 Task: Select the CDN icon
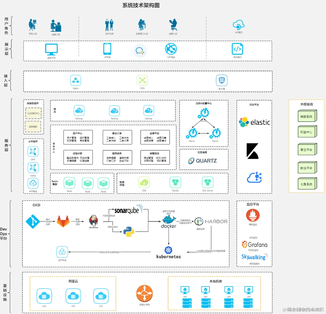[x=142, y=80]
